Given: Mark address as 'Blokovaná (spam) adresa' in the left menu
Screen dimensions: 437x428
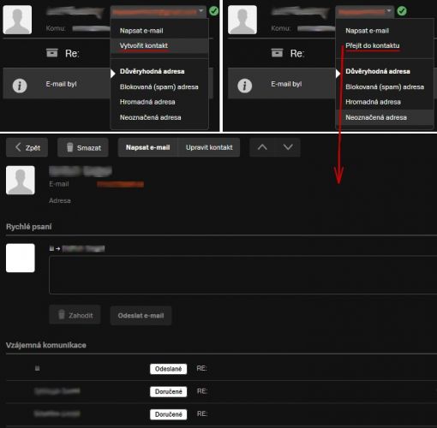Looking at the screenshot, I should click(x=159, y=86).
